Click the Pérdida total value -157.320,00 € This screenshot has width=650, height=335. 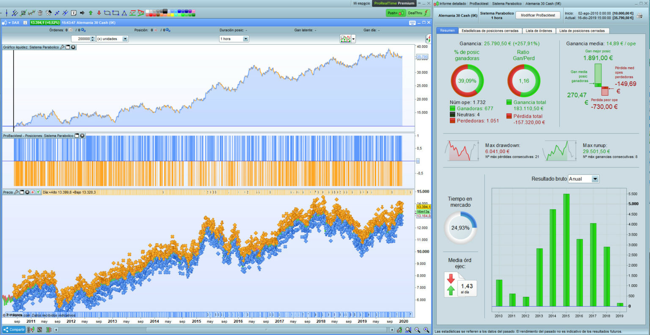pos(529,122)
